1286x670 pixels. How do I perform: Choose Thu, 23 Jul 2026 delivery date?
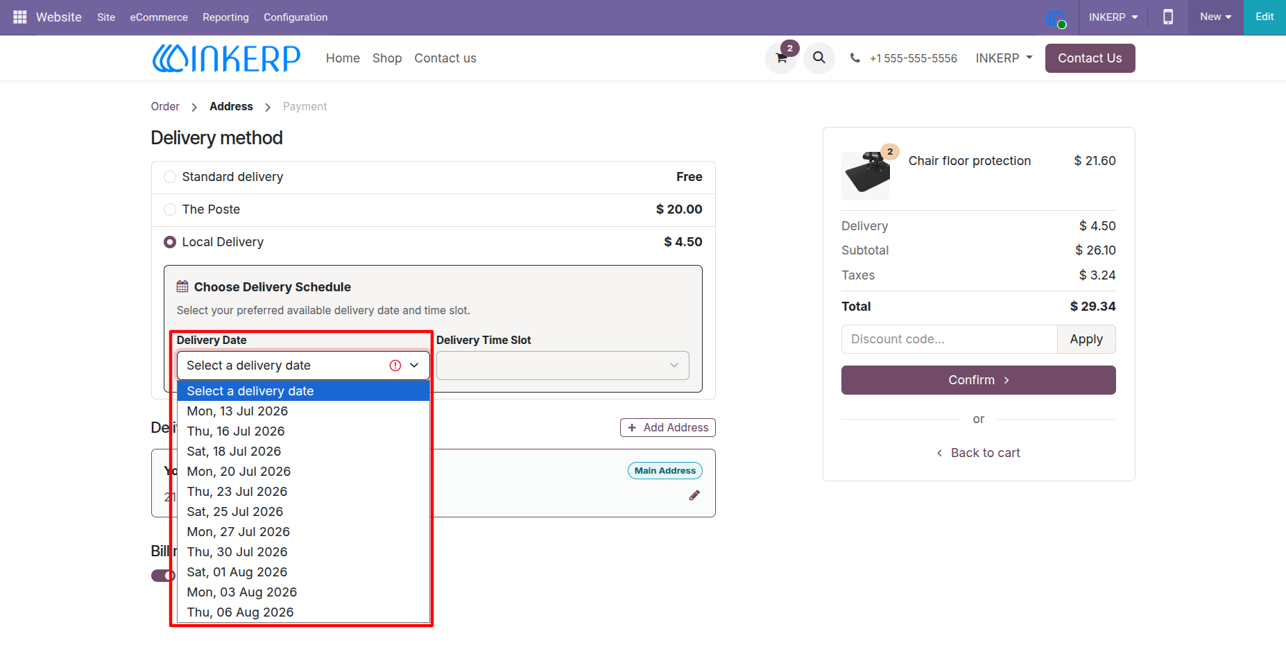[x=303, y=492]
